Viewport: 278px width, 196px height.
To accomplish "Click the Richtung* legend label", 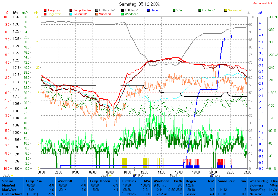I will [x=209, y=10].
